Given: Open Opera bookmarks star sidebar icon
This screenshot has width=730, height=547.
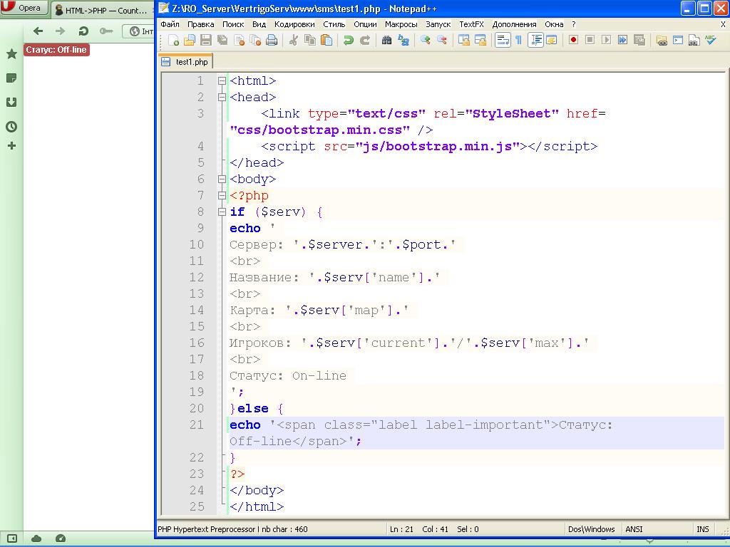Looking at the screenshot, I should coord(11,54).
